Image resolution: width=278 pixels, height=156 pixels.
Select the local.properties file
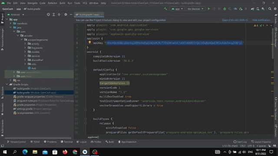[x=32, y=113]
